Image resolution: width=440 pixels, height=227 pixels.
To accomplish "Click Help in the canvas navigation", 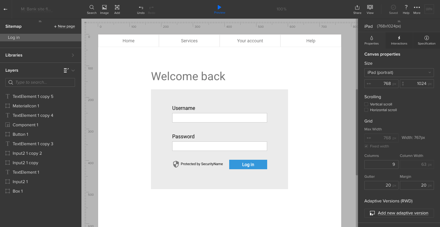I will coord(311,41).
